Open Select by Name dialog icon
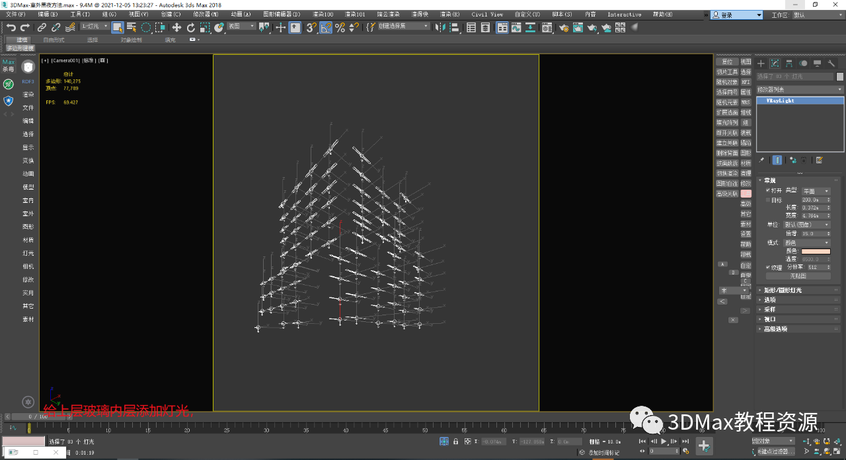846x460 pixels. pos(130,28)
